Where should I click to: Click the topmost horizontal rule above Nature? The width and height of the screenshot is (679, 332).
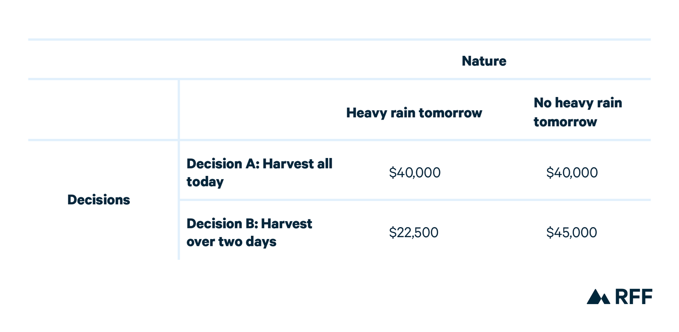coord(339,40)
